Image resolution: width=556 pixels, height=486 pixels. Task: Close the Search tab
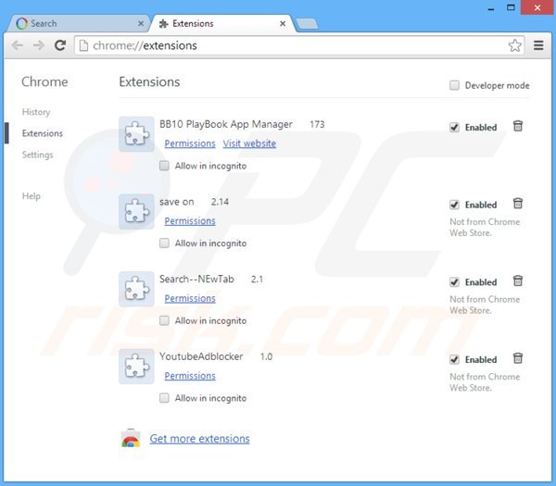click(x=141, y=24)
